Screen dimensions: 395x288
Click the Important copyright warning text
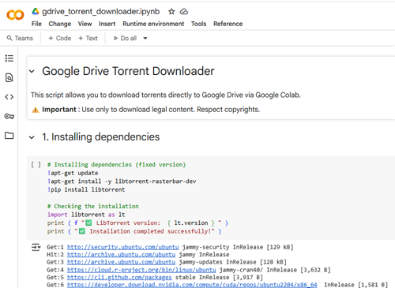click(145, 110)
